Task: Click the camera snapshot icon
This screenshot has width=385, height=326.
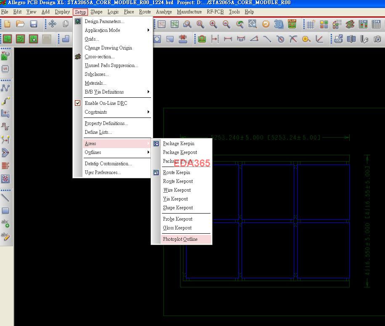Action: point(377,39)
